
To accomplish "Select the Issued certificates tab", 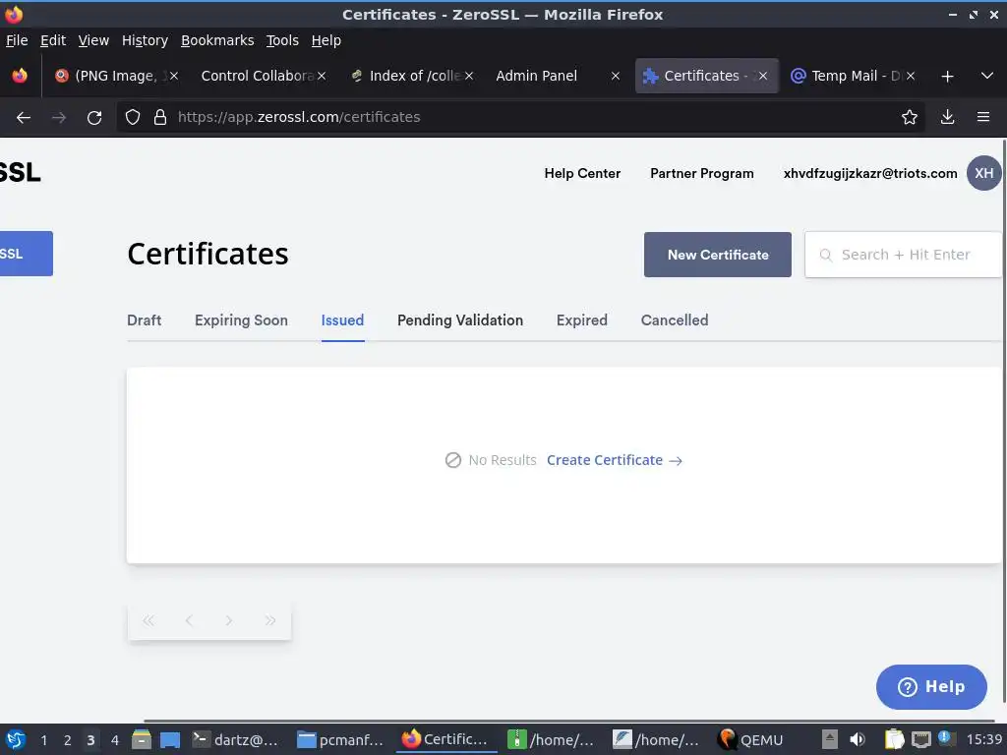I will (342, 320).
